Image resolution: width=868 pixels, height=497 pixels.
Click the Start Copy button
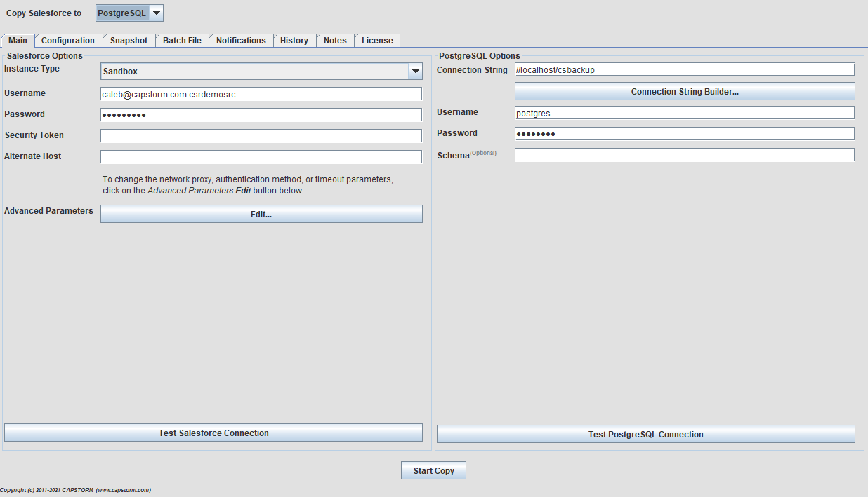tap(433, 470)
